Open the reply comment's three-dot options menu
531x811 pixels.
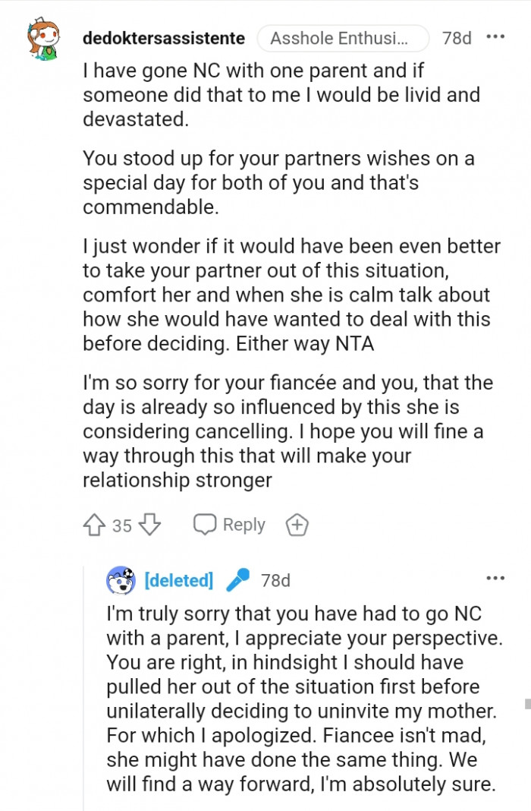click(495, 579)
